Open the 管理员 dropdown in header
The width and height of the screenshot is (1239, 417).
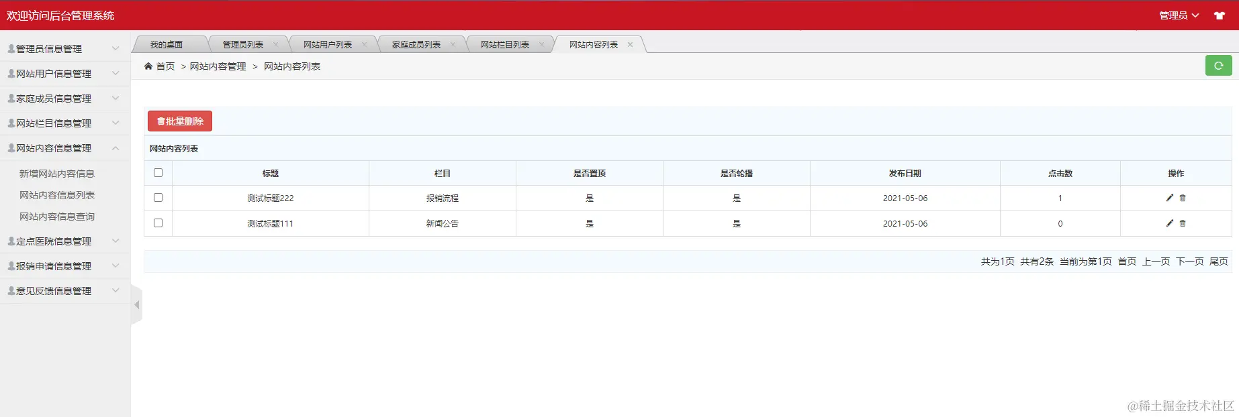(x=1179, y=15)
